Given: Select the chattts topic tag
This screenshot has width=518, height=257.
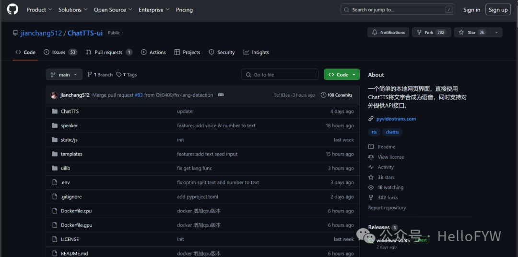Looking at the screenshot, I should 392,132.
